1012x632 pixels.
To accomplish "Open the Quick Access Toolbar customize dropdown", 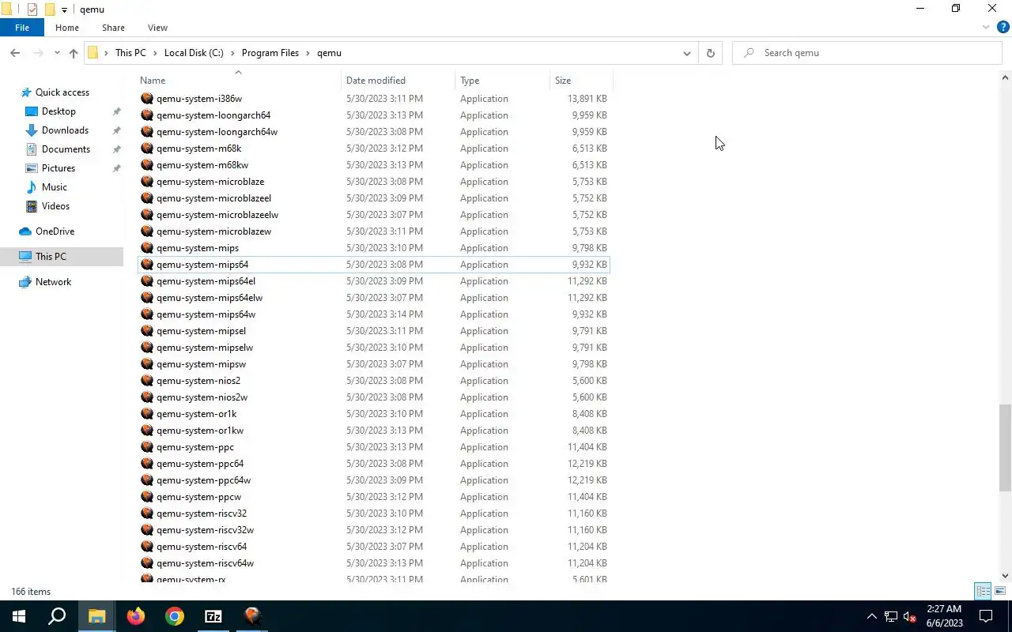I will (x=65, y=9).
